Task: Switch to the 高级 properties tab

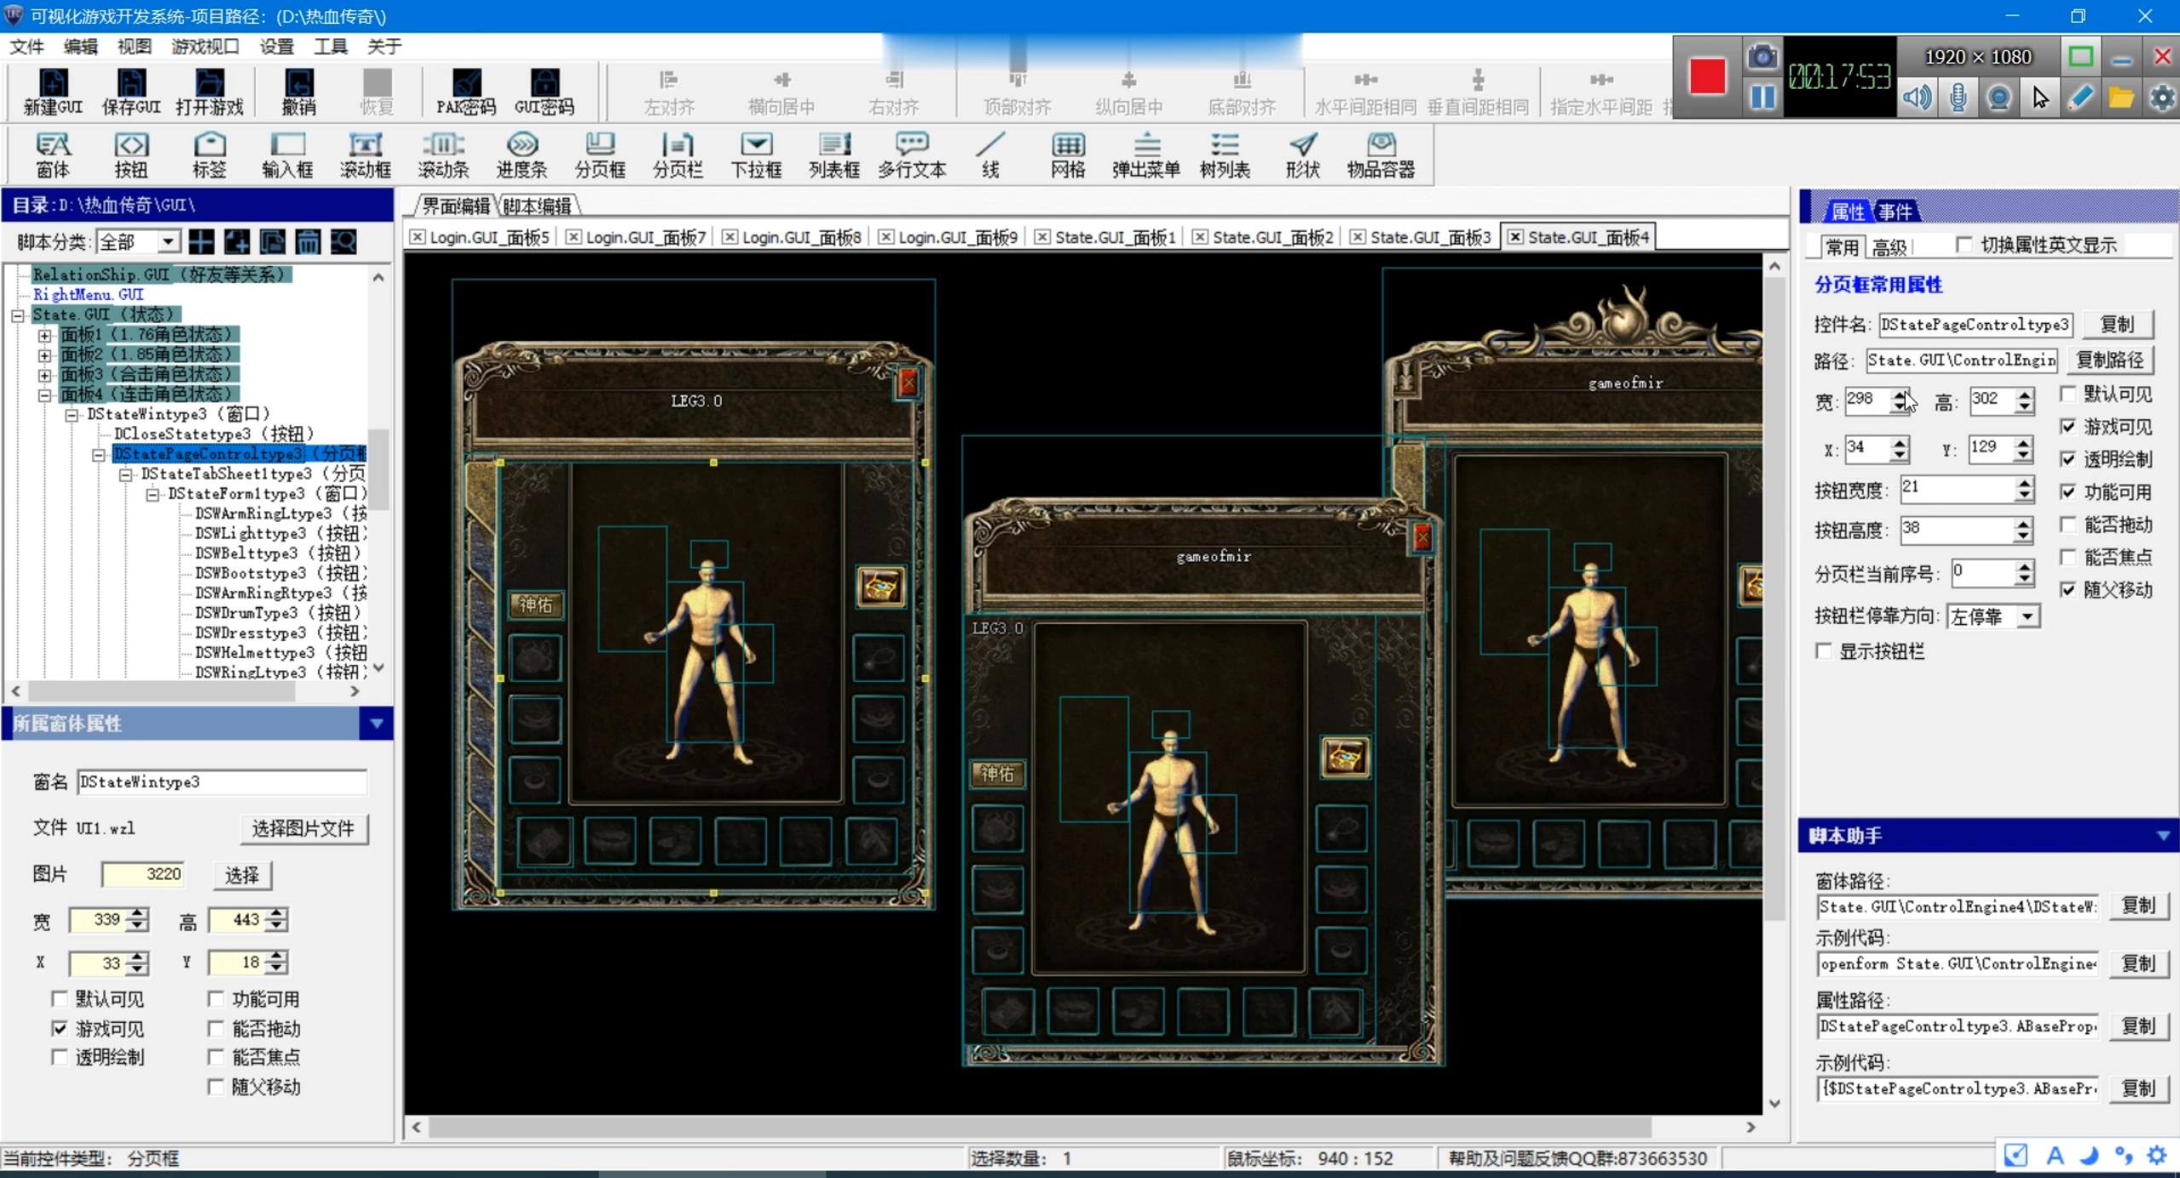Action: 1889,247
